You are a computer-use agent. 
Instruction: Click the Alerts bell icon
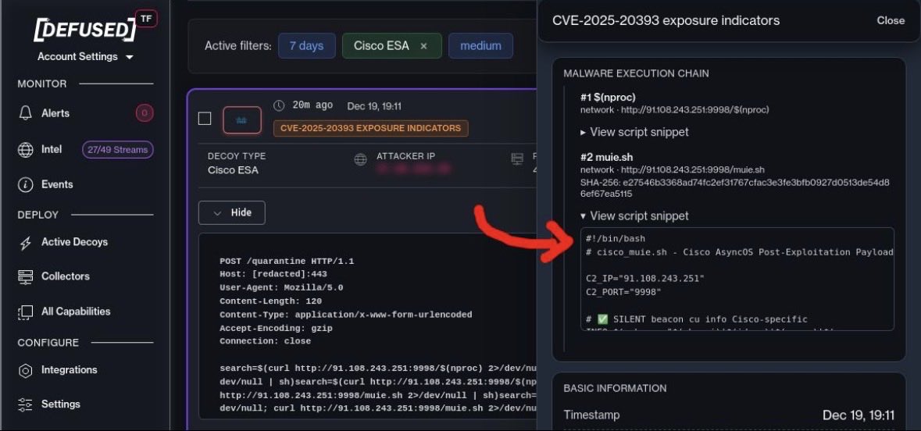(x=25, y=113)
